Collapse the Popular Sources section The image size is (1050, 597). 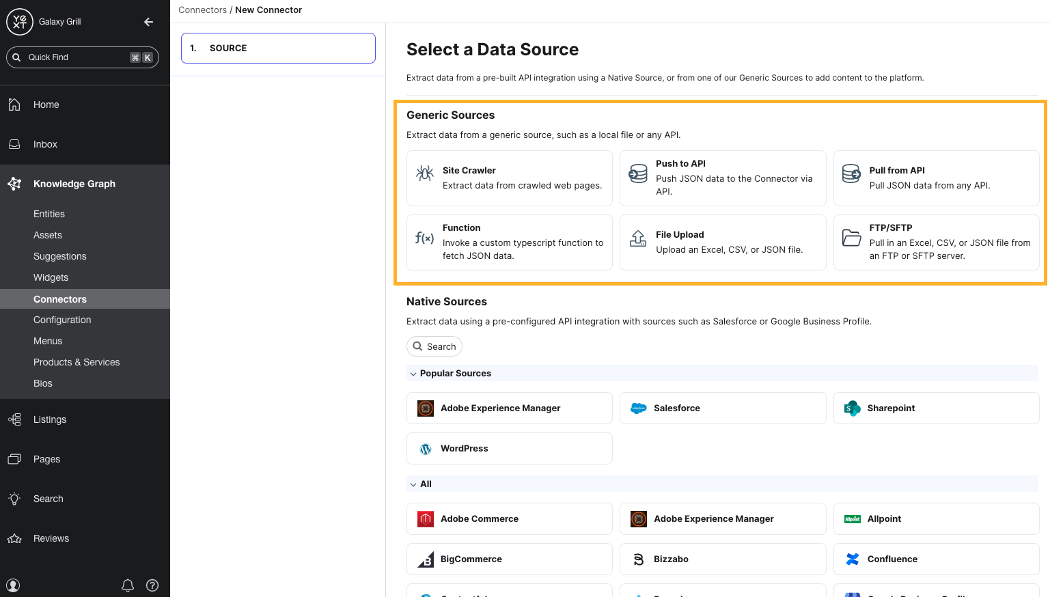point(413,374)
